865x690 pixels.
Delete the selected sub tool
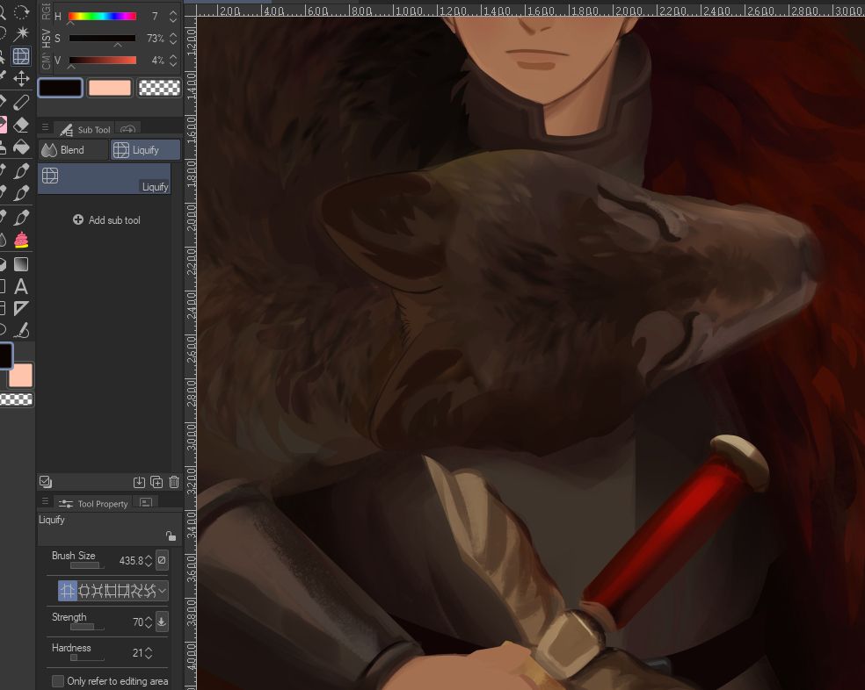[174, 482]
